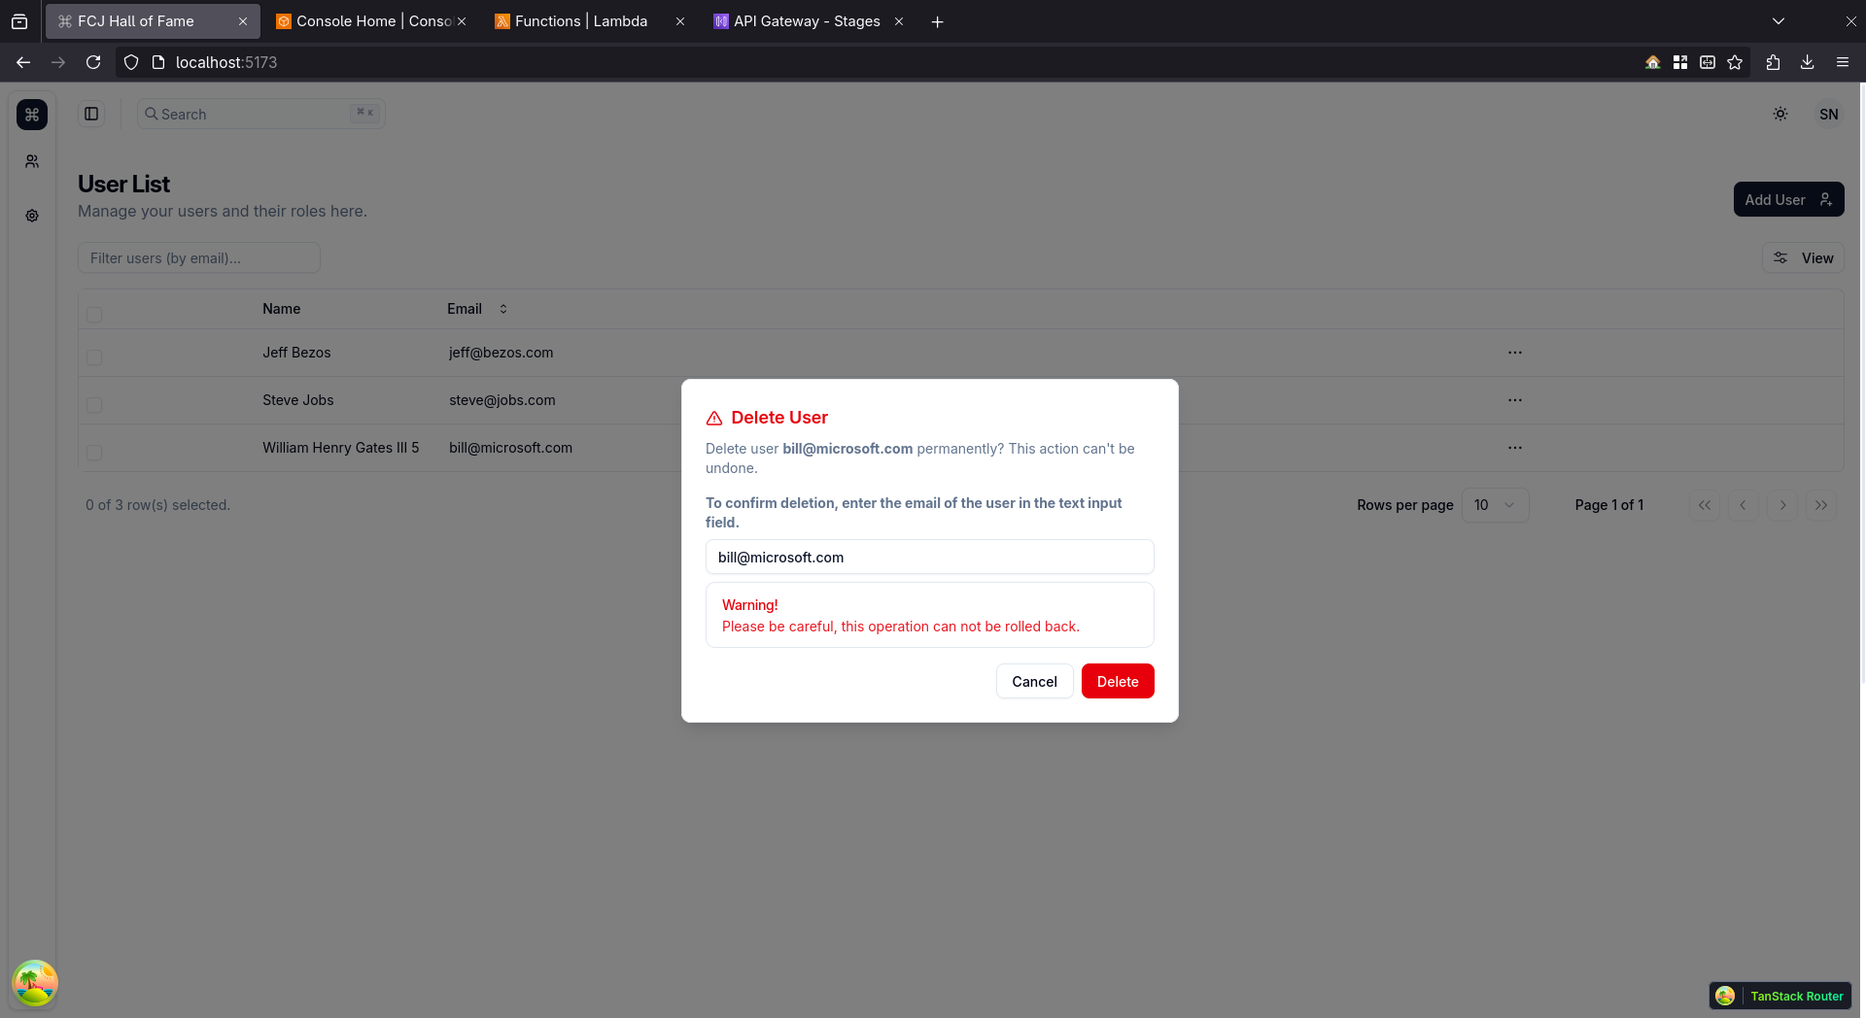Open browser extensions icon
The height and width of the screenshot is (1018, 1866).
[x=1773, y=62]
